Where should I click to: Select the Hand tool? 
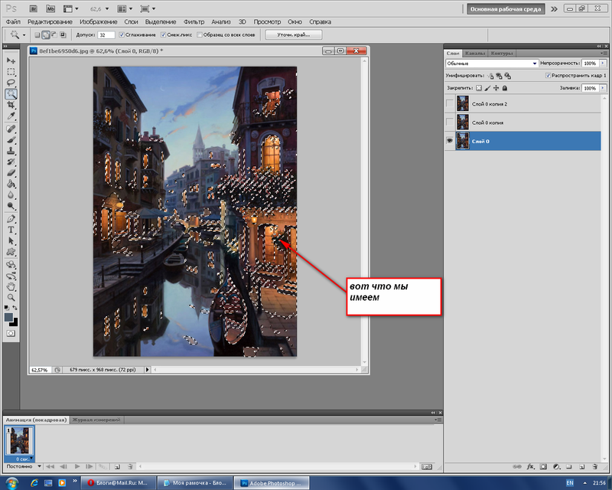pos(11,286)
